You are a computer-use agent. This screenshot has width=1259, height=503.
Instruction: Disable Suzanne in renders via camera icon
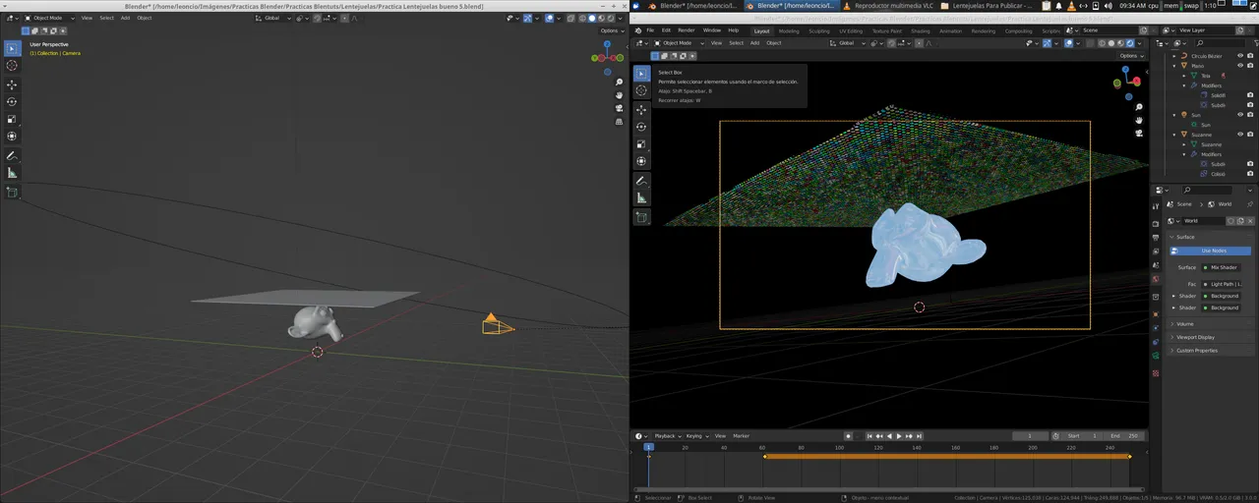click(x=1250, y=135)
